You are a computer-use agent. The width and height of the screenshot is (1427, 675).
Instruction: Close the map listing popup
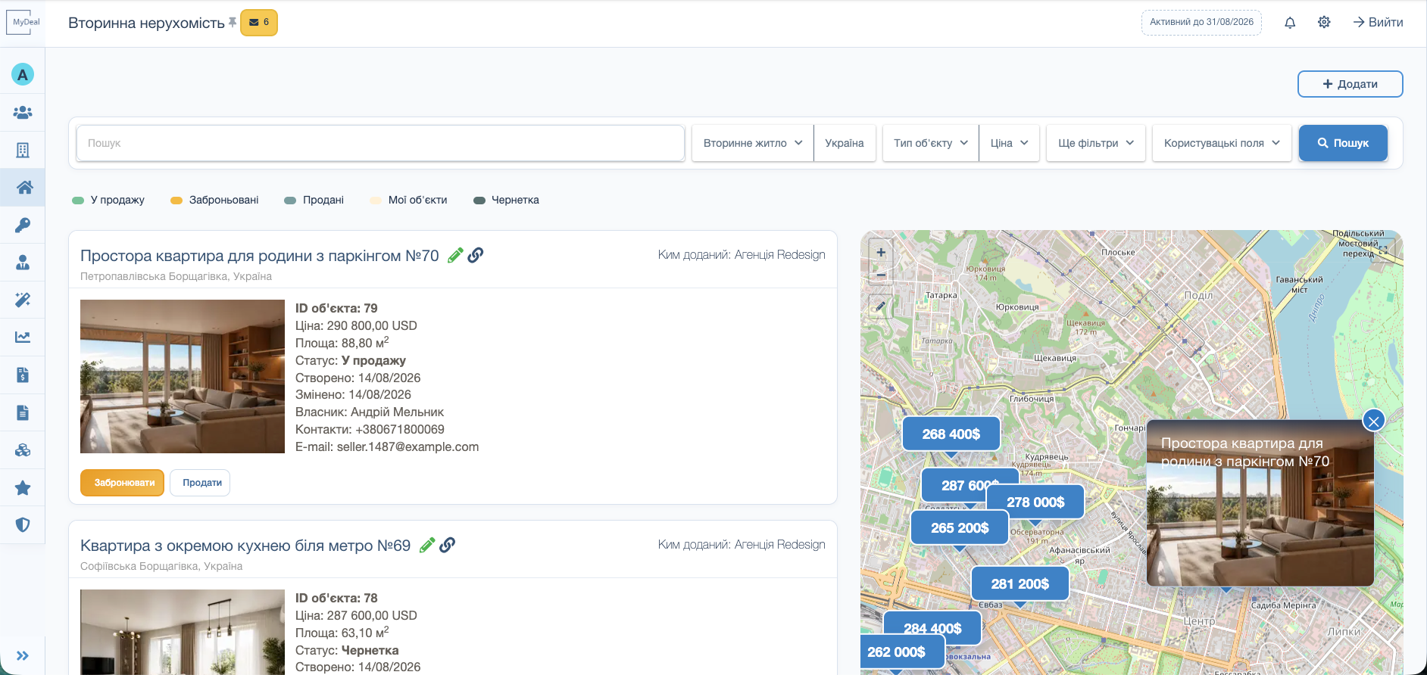[x=1374, y=421]
